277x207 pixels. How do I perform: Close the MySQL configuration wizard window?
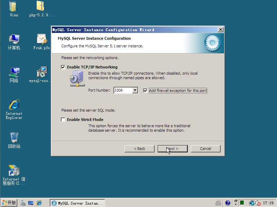tap(221, 30)
